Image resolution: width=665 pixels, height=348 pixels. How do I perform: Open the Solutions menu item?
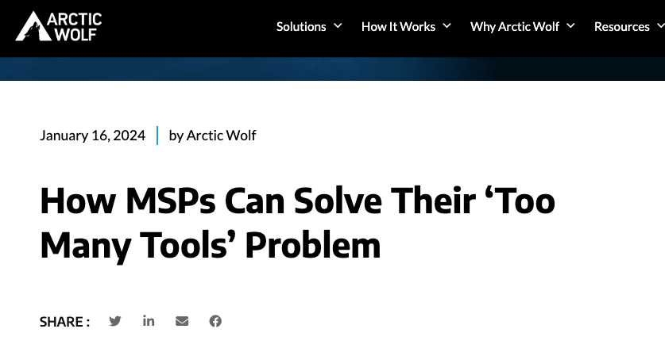coord(301,27)
